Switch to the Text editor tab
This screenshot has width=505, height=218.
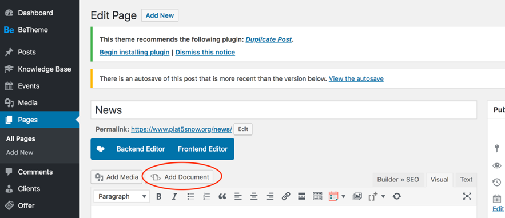(x=466, y=180)
